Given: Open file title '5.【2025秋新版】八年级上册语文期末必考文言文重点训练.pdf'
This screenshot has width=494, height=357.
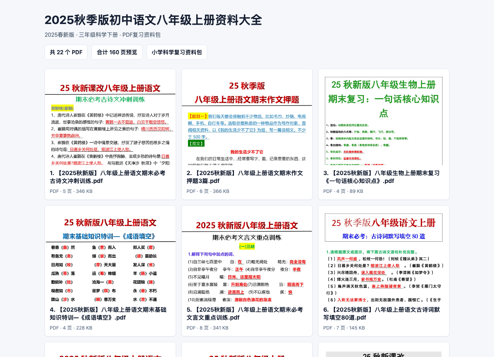Looking at the screenshot, I should pos(245,313).
